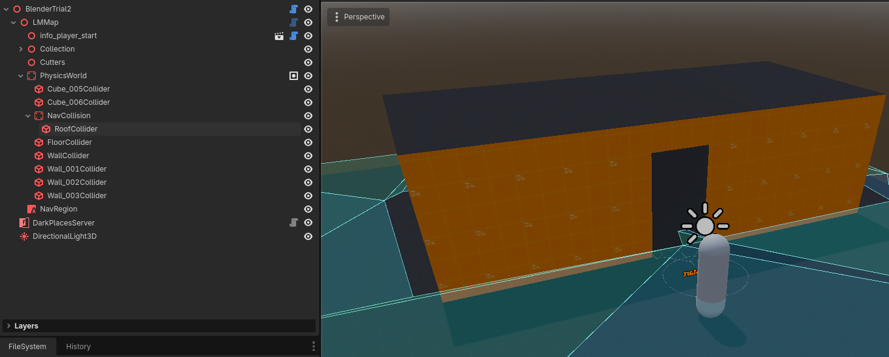Click group lock icon on PhysicsWorld
The width and height of the screenshot is (889, 357).
(x=294, y=76)
